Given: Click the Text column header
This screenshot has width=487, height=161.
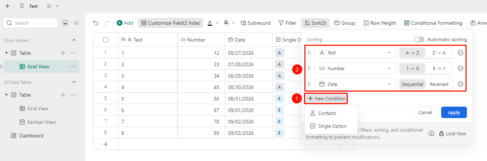Looking at the screenshot, I should click(x=148, y=40).
